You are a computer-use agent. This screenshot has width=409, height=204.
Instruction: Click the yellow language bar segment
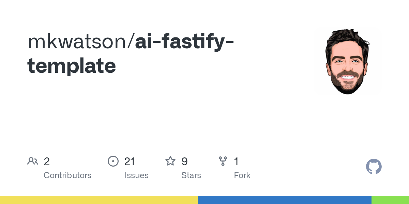tap(99, 200)
